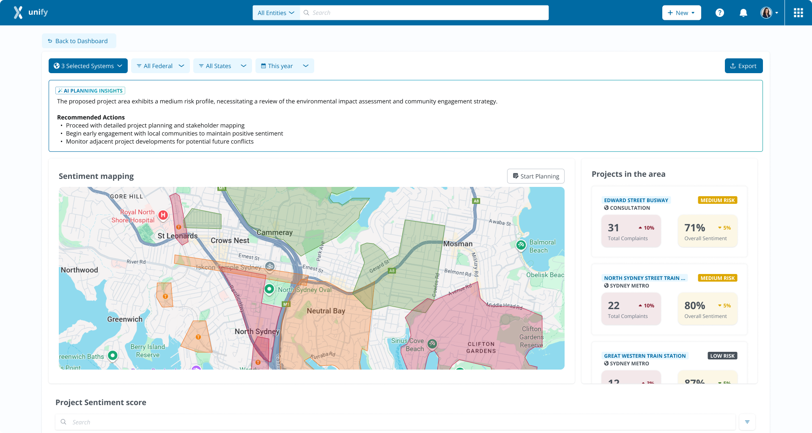The height and width of the screenshot is (433, 812).
Task: Click the filter icon beside sentiment search
Action: pos(747,422)
